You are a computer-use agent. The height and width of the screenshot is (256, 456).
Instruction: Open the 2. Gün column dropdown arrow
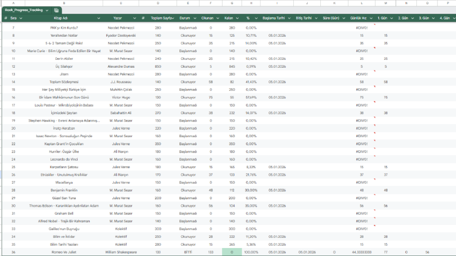(412, 18)
